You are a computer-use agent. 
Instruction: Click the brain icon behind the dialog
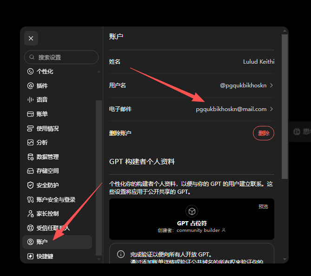[x=297, y=131]
